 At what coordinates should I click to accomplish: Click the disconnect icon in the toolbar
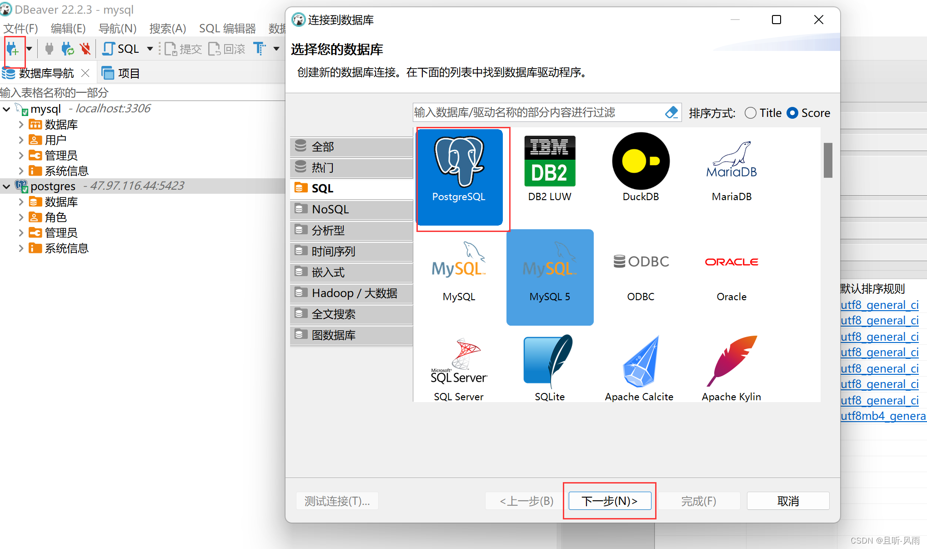click(85, 49)
